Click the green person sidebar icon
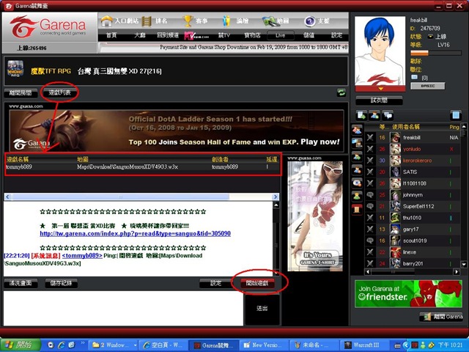 (x=357, y=196)
